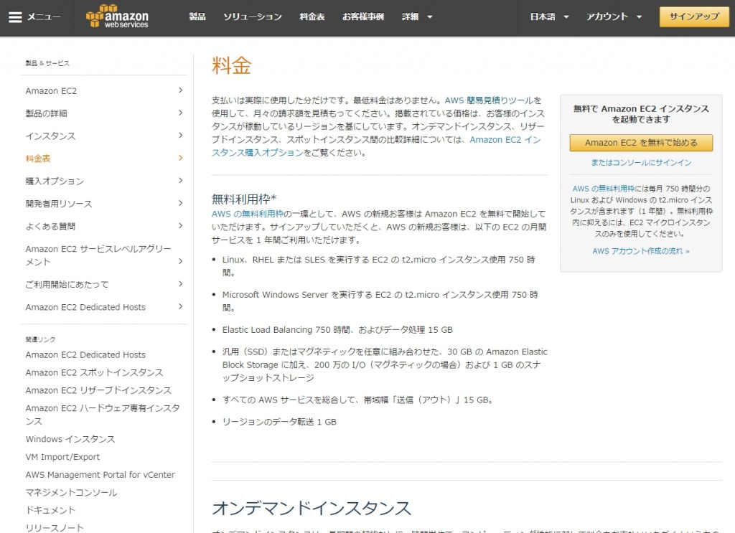Click the Amazon EC2 を無料で始める button
The width and height of the screenshot is (735, 533).
click(640, 143)
